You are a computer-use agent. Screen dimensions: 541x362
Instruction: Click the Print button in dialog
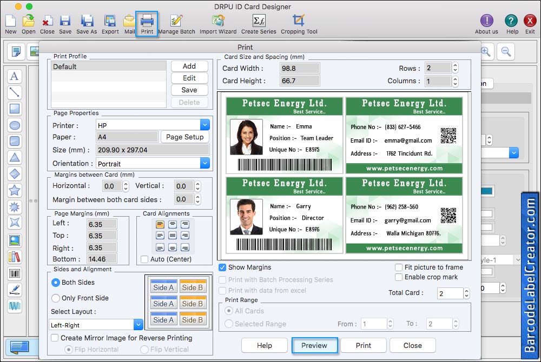(364, 345)
